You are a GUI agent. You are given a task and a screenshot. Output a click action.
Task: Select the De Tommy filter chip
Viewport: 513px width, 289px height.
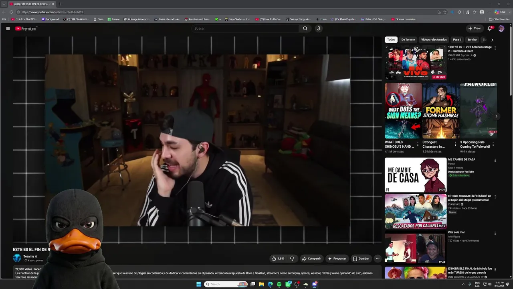tap(408, 40)
